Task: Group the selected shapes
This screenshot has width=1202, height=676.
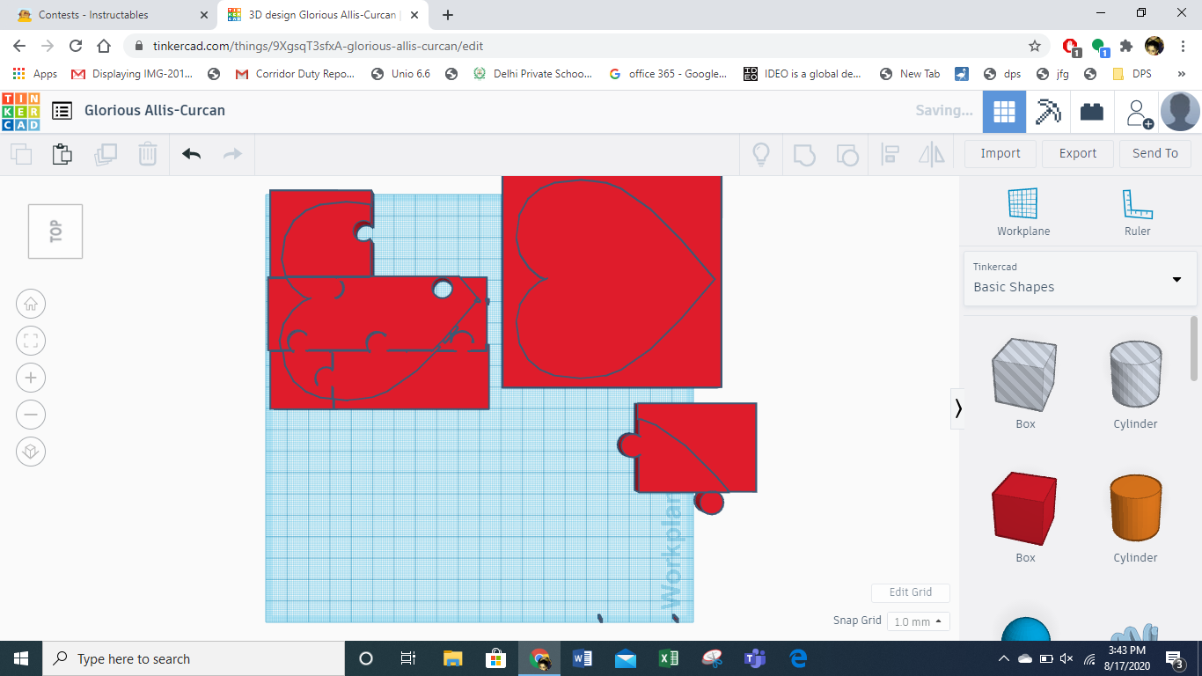Action: point(804,154)
